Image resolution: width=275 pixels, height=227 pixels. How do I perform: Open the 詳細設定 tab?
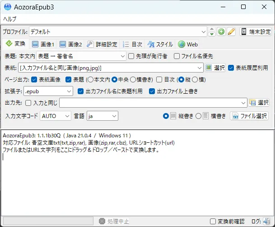pyautogui.click(x=102, y=45)
